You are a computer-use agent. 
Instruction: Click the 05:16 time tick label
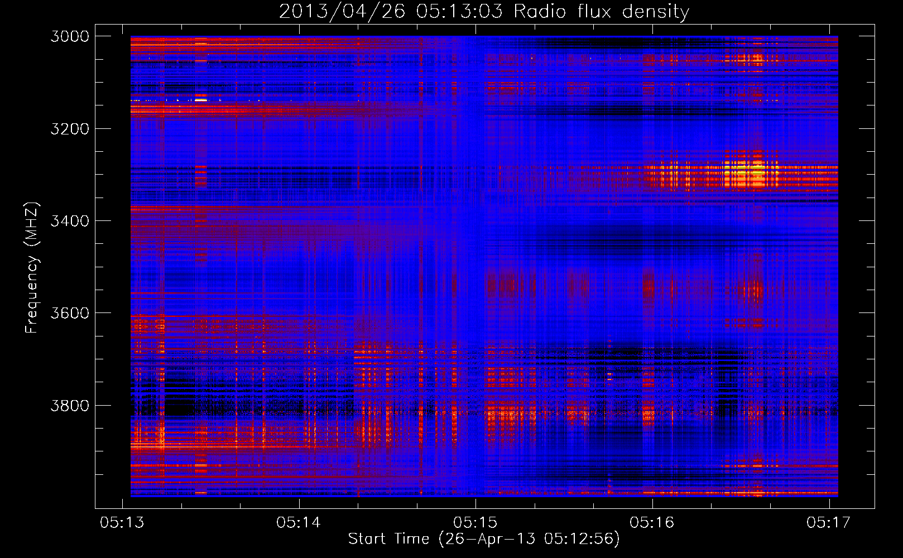pyautogui.click(x=652, y=522)
